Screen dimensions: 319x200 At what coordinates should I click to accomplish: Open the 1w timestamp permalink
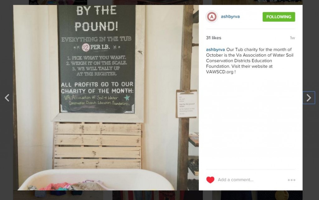click(292, 38)
